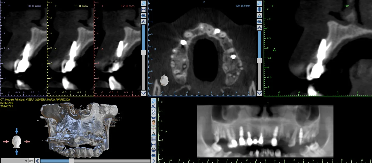Click the up double-chevron above cross-section slider
The width and height of the screenshot is (372, 163).
[x=144, y=22]
